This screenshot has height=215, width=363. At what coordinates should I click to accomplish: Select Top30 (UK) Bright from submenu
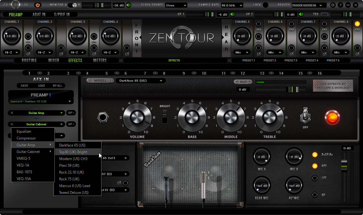click(78, 152)
